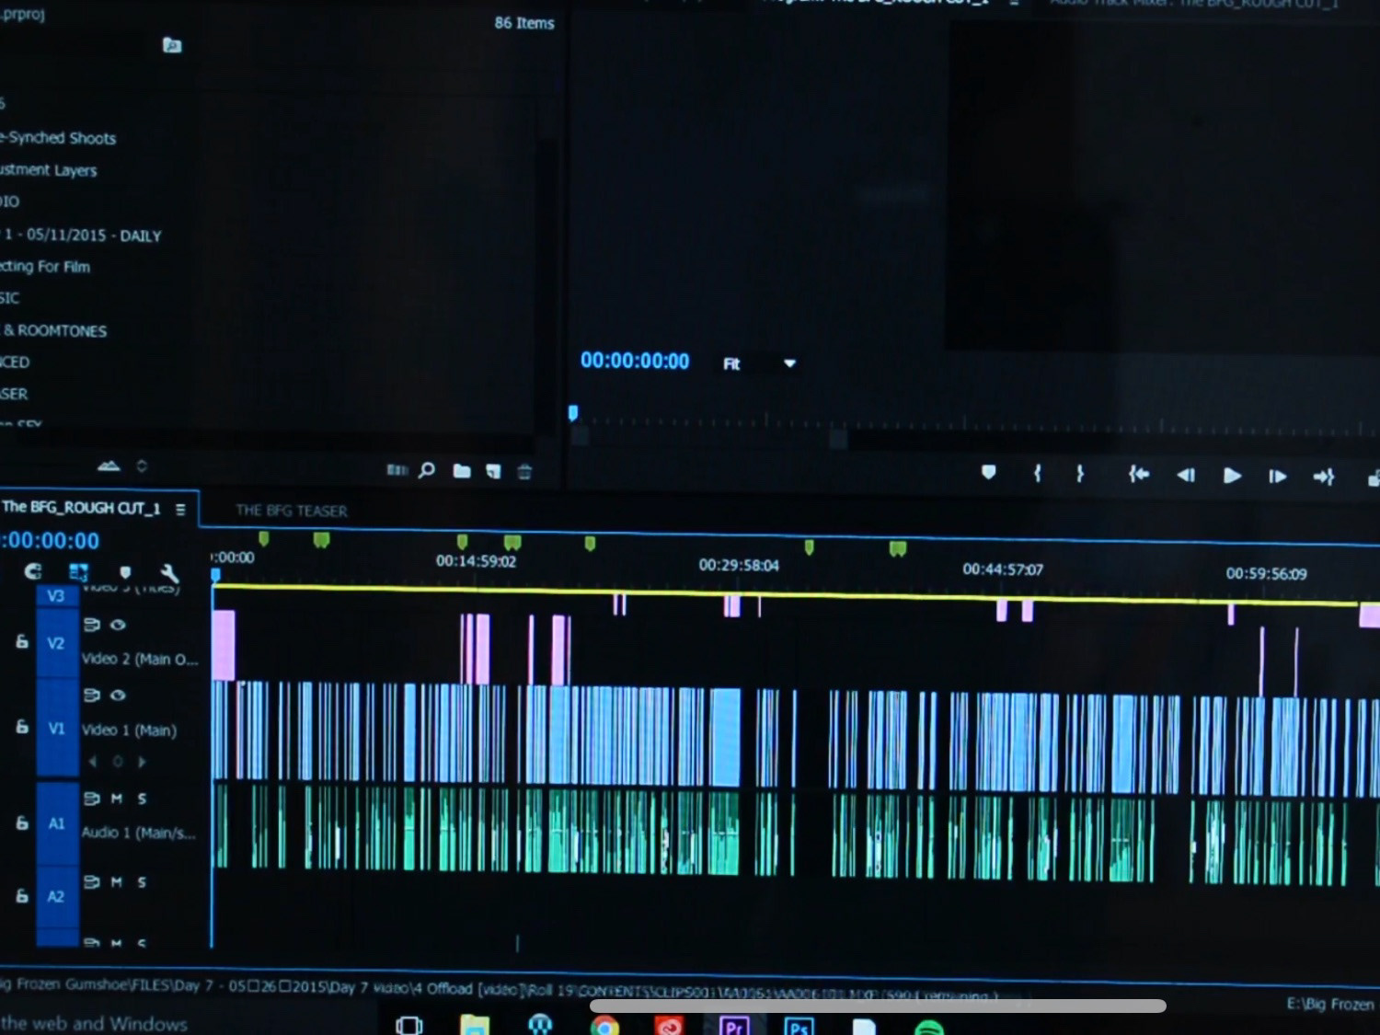This screenshot has width=1380, height=1035.
Task: Step back one frame
Action: 1186,475
